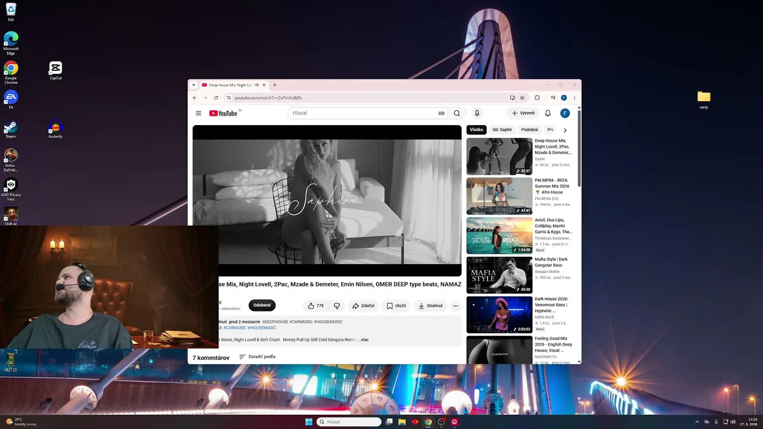The image size is (763, 429).
Task: Open YouTube notifications bell
Action: point(548,113)
